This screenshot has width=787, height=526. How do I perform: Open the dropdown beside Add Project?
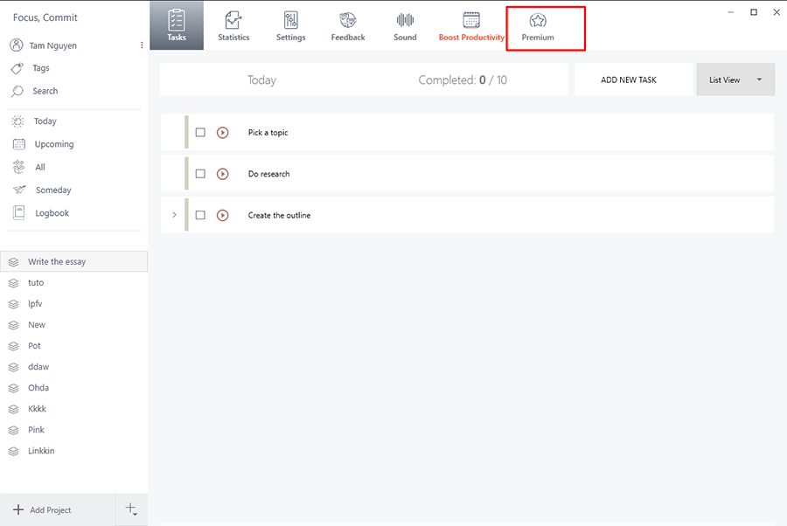(131, 509)
